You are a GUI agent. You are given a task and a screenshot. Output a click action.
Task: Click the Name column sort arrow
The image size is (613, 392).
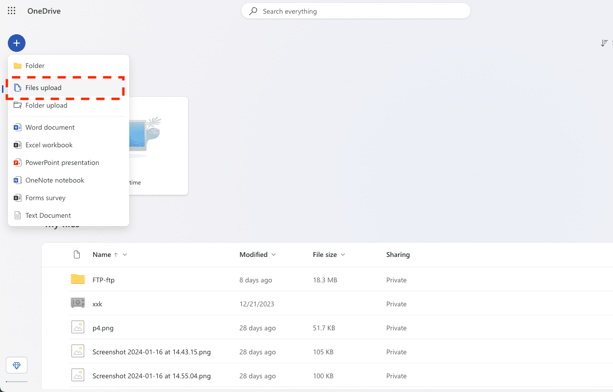coord(116,254)
